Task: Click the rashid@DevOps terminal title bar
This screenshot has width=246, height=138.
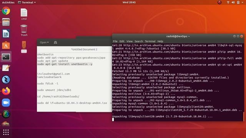Action: pyautogui.click(x=178, y=36)
